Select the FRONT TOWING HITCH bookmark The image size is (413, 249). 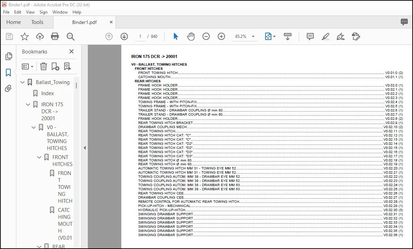point(65,187)
